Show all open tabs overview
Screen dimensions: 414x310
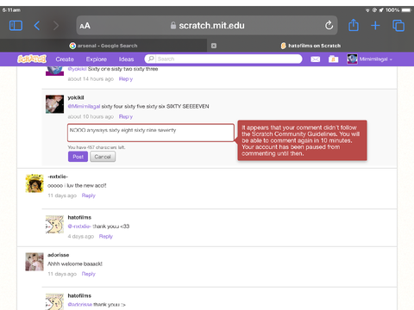[x=398, y=26]
